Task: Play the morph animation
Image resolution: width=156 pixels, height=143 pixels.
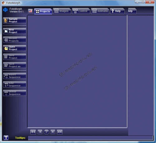Action: tap(46, 132)
